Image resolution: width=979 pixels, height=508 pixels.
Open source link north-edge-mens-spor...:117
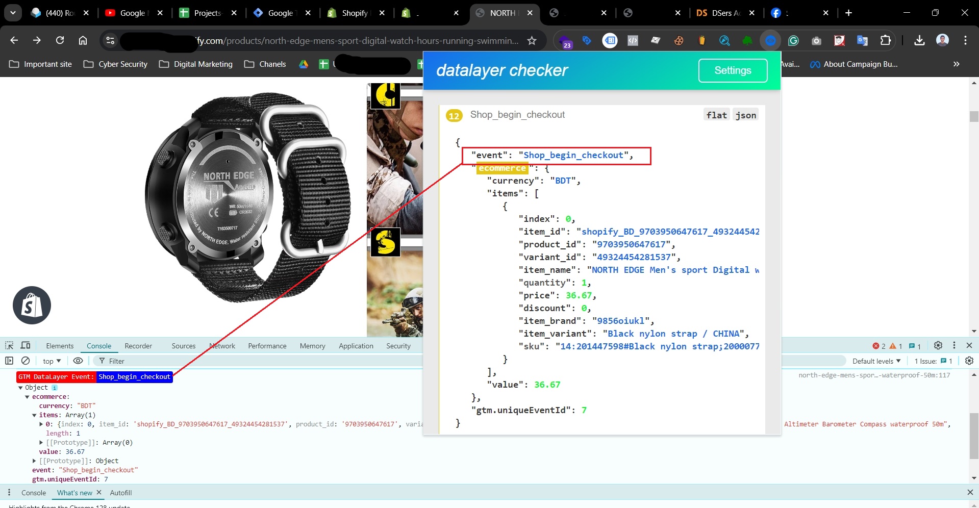point(874,375)
